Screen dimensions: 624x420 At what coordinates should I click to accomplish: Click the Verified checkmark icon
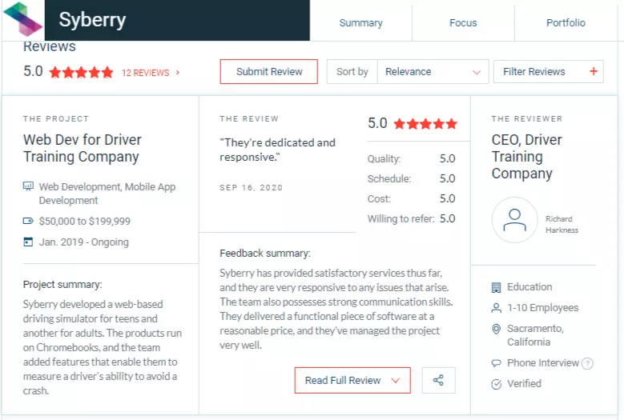pos(497,384)
